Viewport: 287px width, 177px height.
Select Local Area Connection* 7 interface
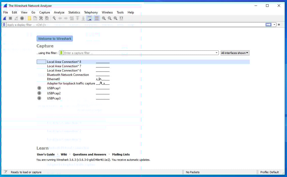pos(64,66)
